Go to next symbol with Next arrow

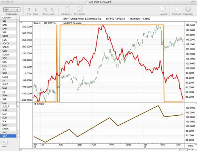click(x=36, y=9)
